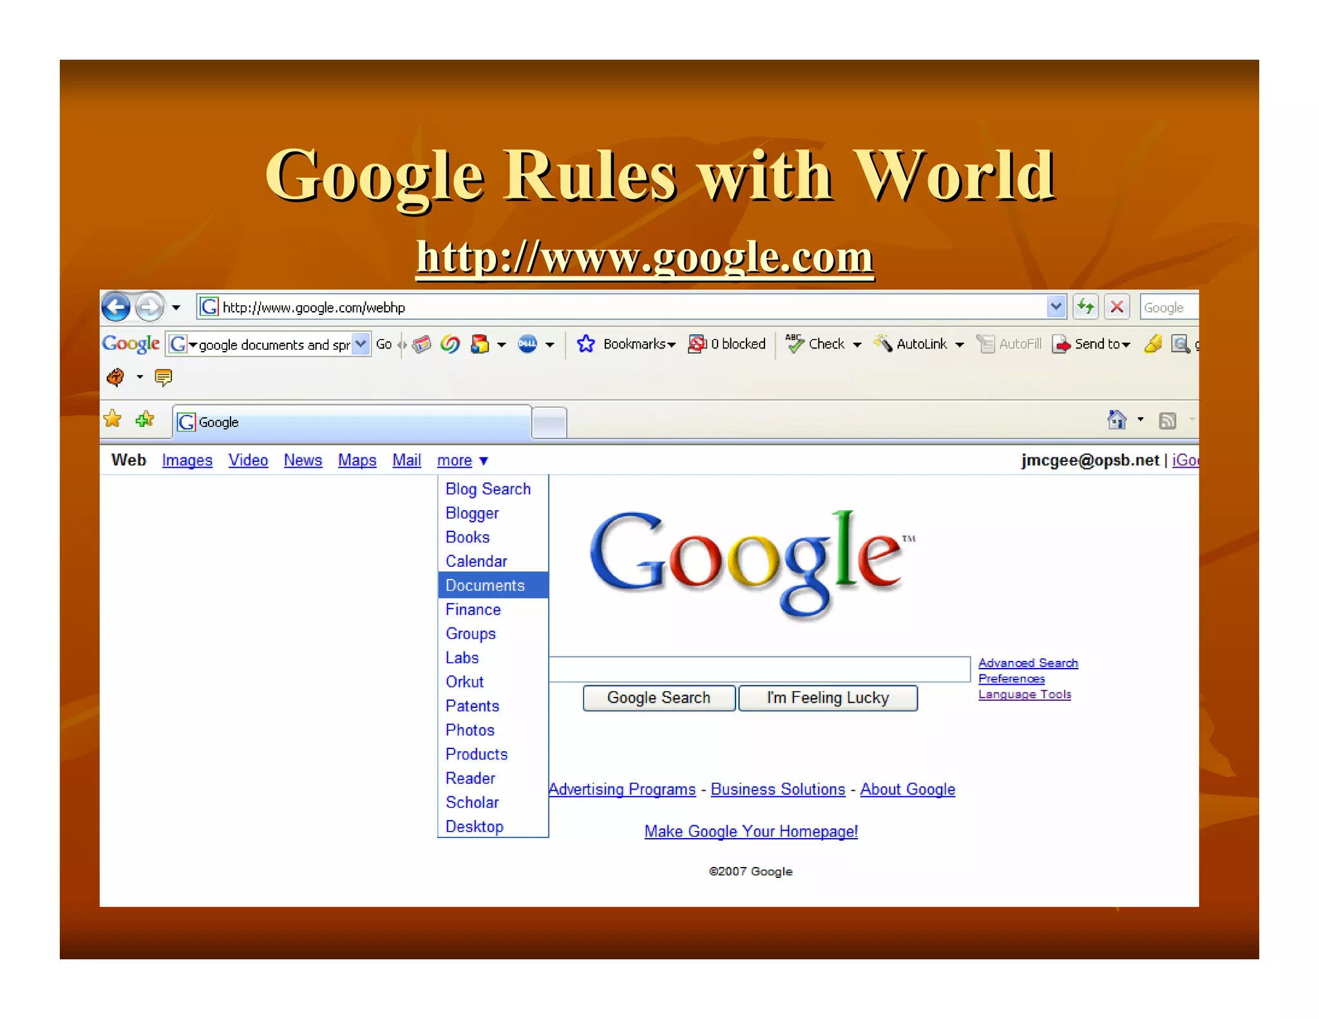Click the green-orange swirl toolbar icon
Viewport: 1319px width, 1019px height.
[x=450, y=344]
